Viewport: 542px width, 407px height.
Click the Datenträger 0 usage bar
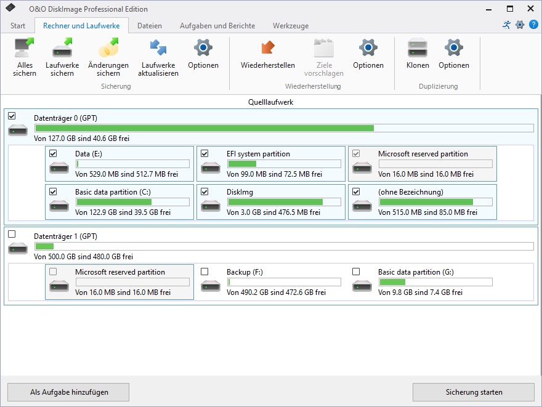(284, 128)
